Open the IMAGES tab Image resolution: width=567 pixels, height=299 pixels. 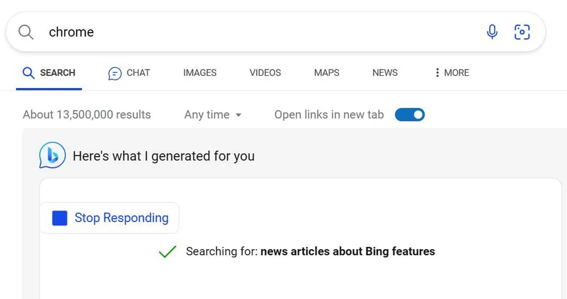(x=200, y=73)
